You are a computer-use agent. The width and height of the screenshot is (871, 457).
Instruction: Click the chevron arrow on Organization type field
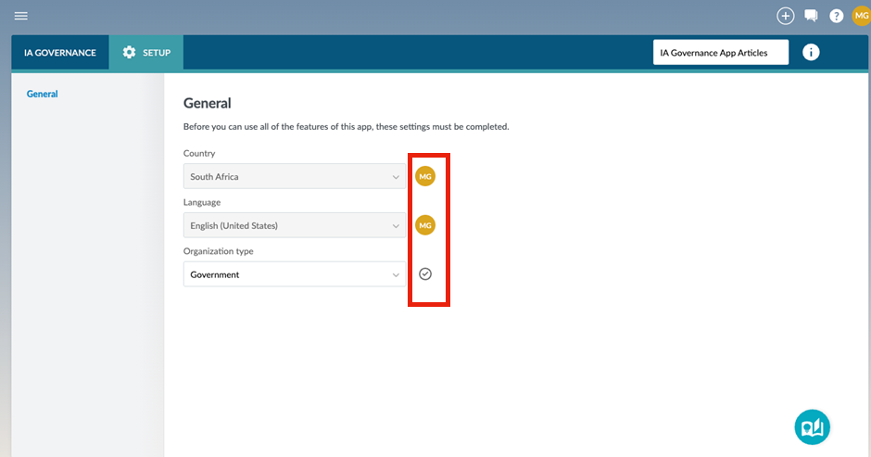(396, 274)
